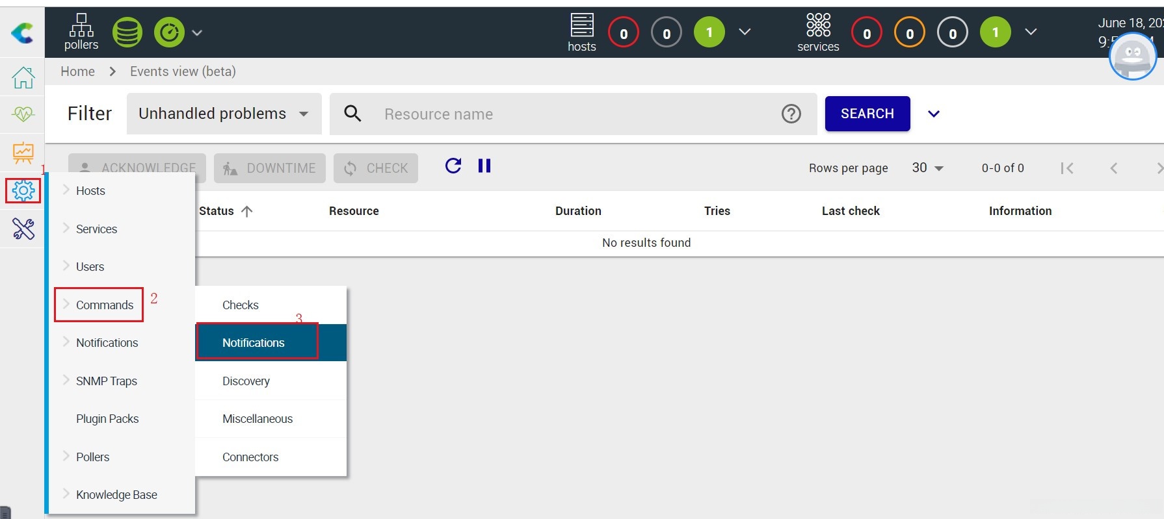1164x519 pixels.
Task: Select Miscellaneous in the Commands submenu
Action: click(271, 419)
